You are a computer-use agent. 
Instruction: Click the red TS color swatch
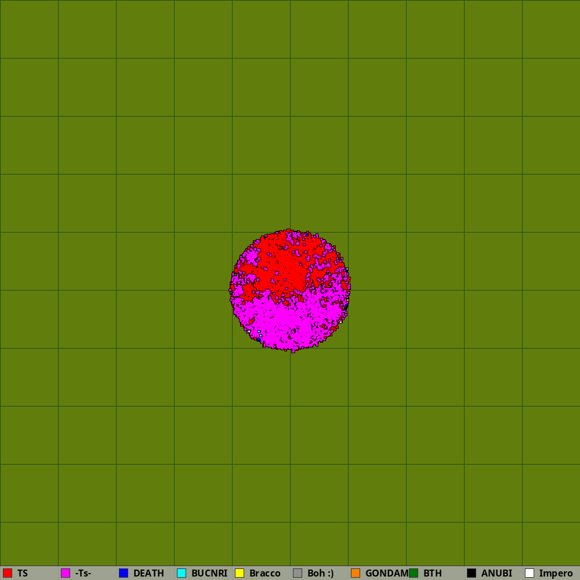[x=8, y=573]
